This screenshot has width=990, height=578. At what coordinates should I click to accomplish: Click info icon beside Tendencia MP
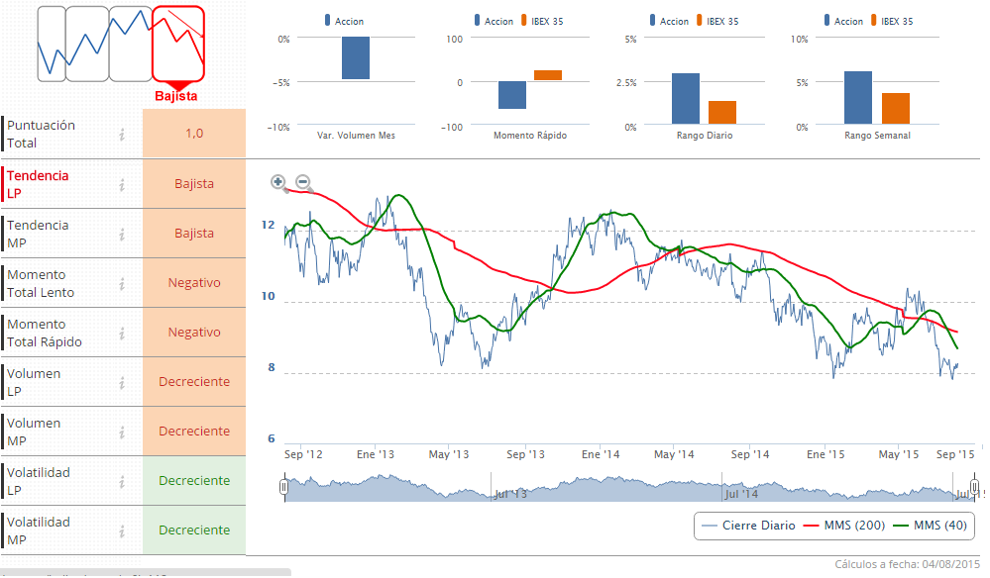tap(122, 234)
